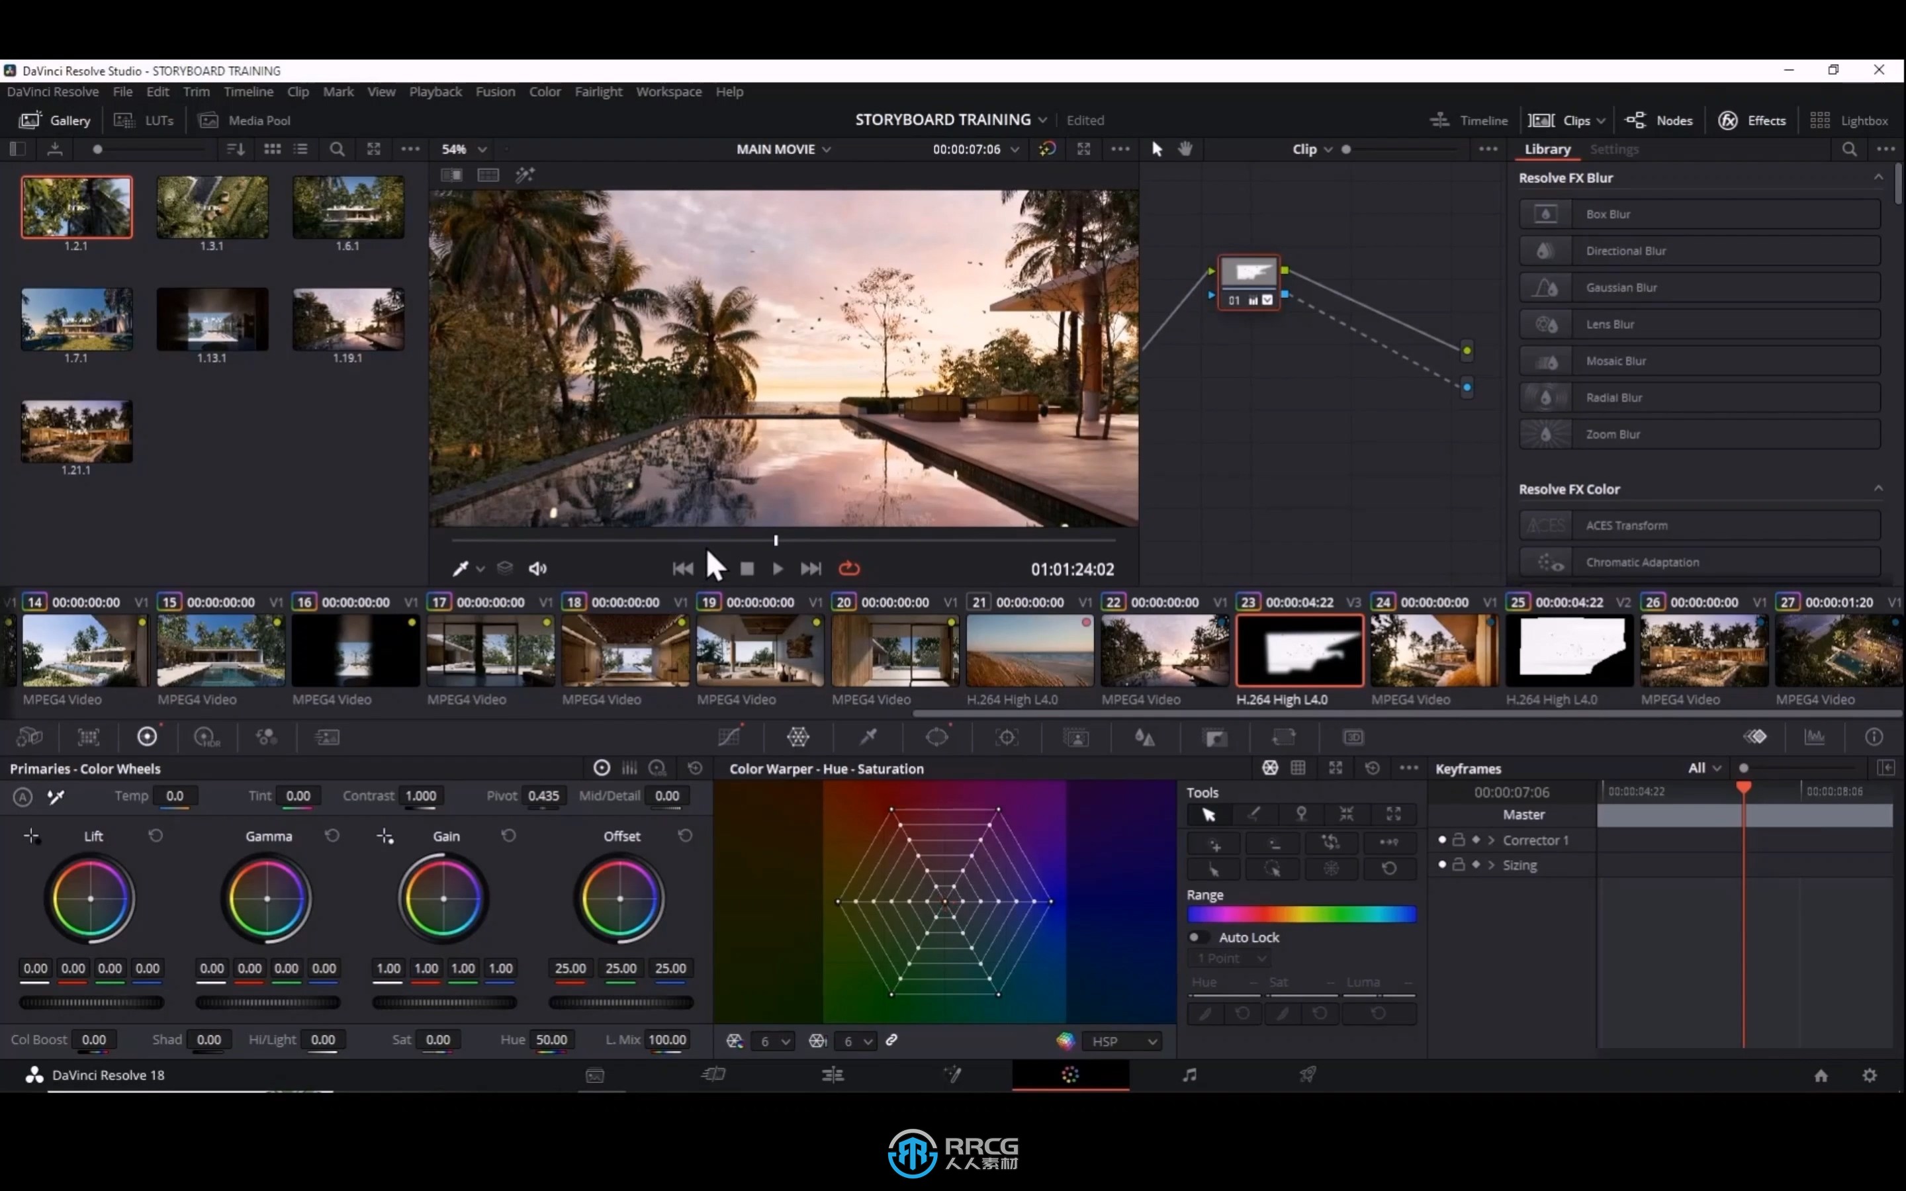The image size is (1906, 1191).
Task: Switch to the Fusion page
Action: [952, 1075]
